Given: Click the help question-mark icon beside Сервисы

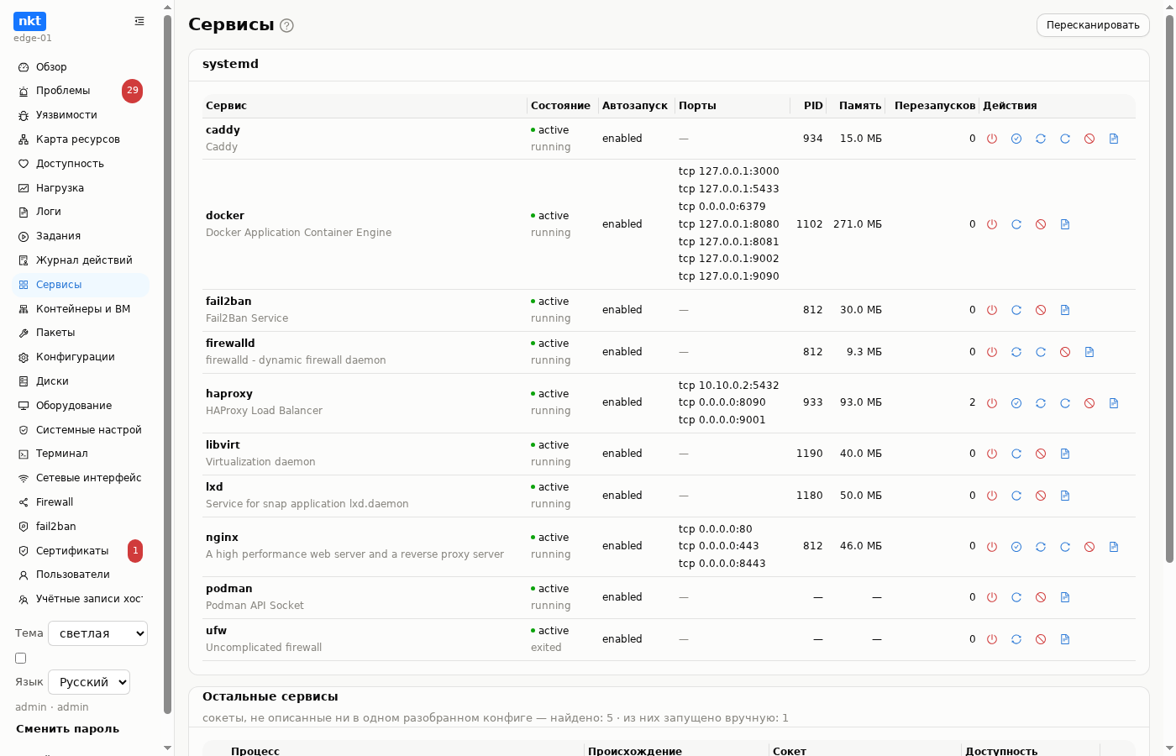Looking at the screenshot, I should point(286,26).
